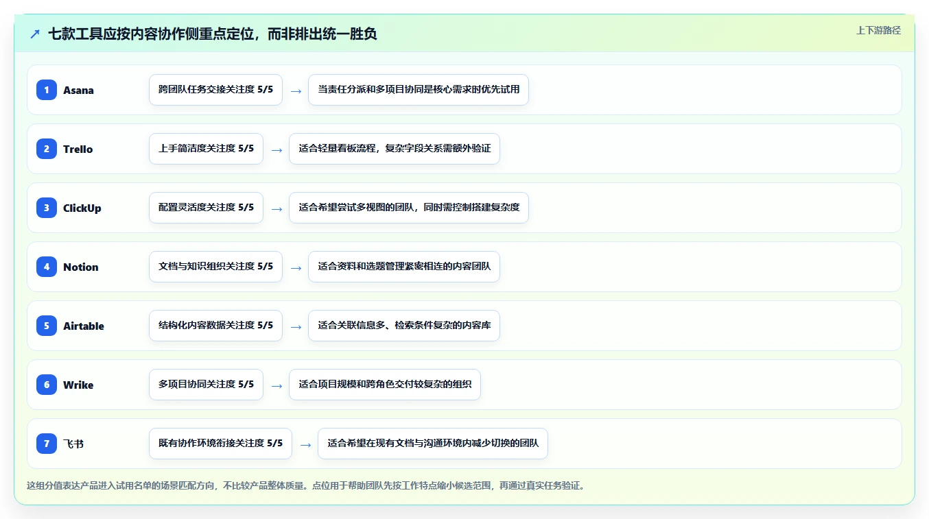The width and height of the screenshot is (929, 519).
Task: Select the Airtable tool name
Action: coord(84,326)
